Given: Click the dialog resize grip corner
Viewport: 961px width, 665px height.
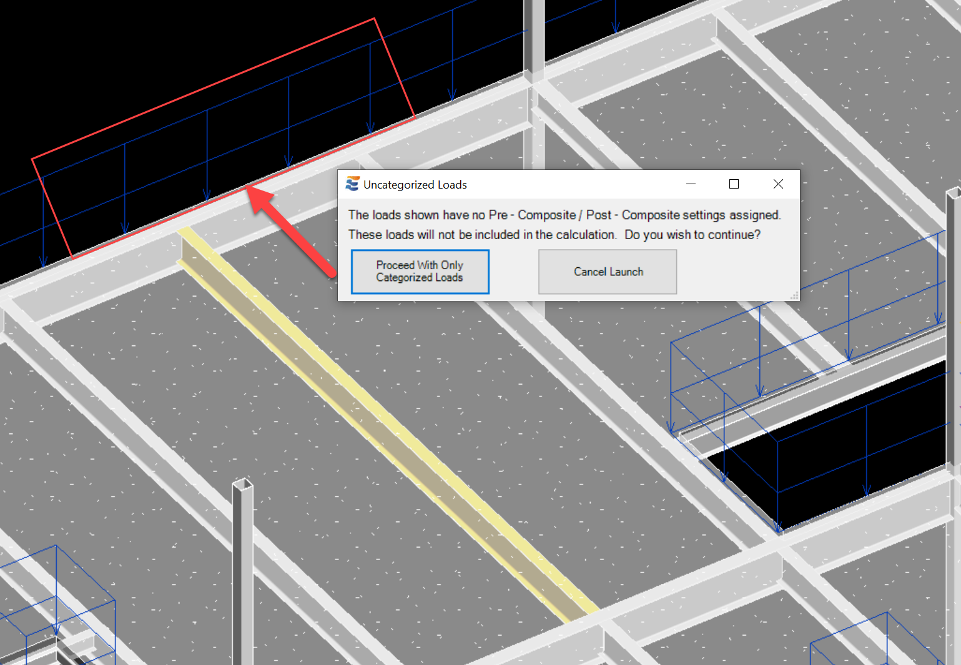Looking at the screenshot, I should (794, 296).
